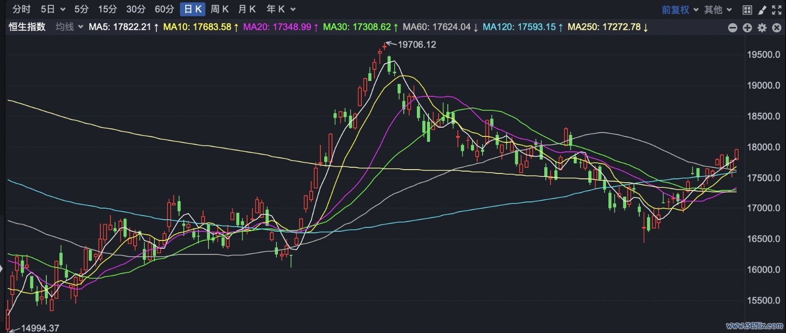The width and height of the screenshot is (786, 333).
Task: Open the 均线 indicator dropdown
Action: (69, 27)
